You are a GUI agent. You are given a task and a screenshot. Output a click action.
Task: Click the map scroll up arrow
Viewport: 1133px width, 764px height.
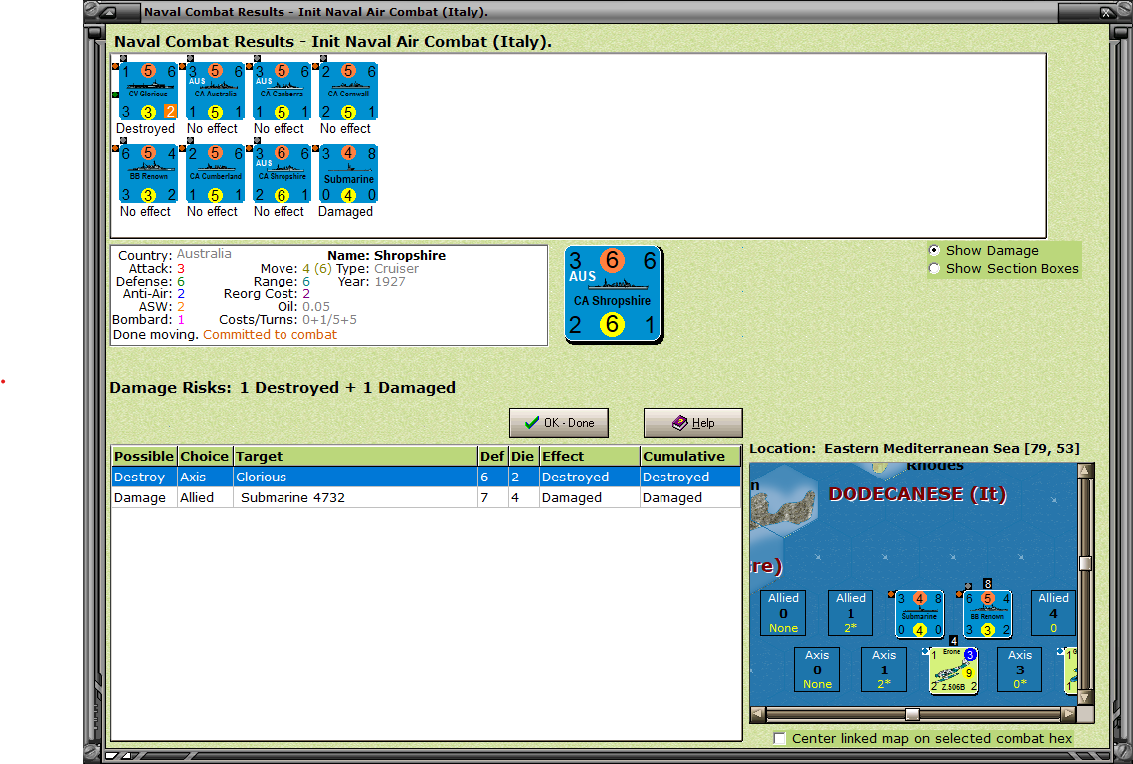(1084, 471)
